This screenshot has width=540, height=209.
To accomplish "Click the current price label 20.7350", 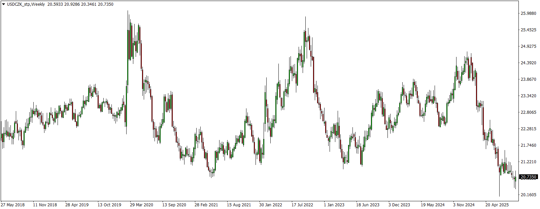I will coord(528,177).
